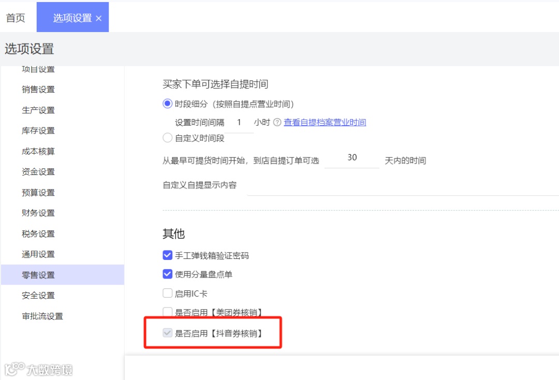Open 税务设置 in the sidebar
Screen dimensions: 559x380
[x=38, y=234]
